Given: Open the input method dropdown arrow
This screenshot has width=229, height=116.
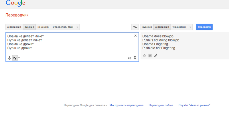Looking at the screenshot, I should click(19, 58).
